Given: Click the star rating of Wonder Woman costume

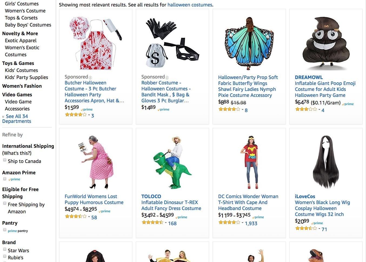Looking at the screenshot, I should [x=229, y=222].
